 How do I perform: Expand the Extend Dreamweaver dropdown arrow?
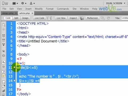26,3
